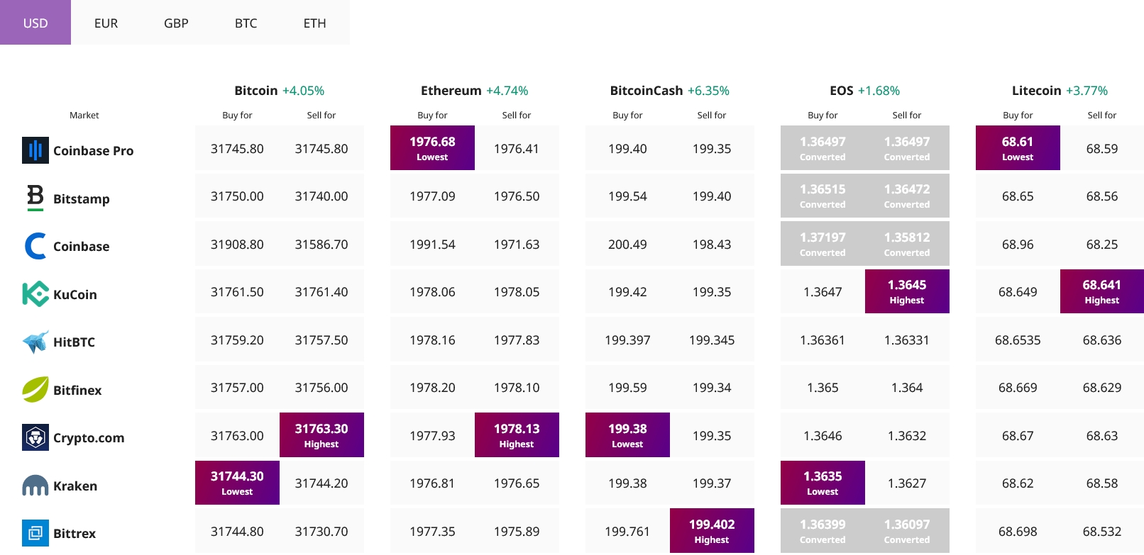Click the Coinbase C logo icon
This screenshot has height=555, width=1144.
(x=35, y=246)
